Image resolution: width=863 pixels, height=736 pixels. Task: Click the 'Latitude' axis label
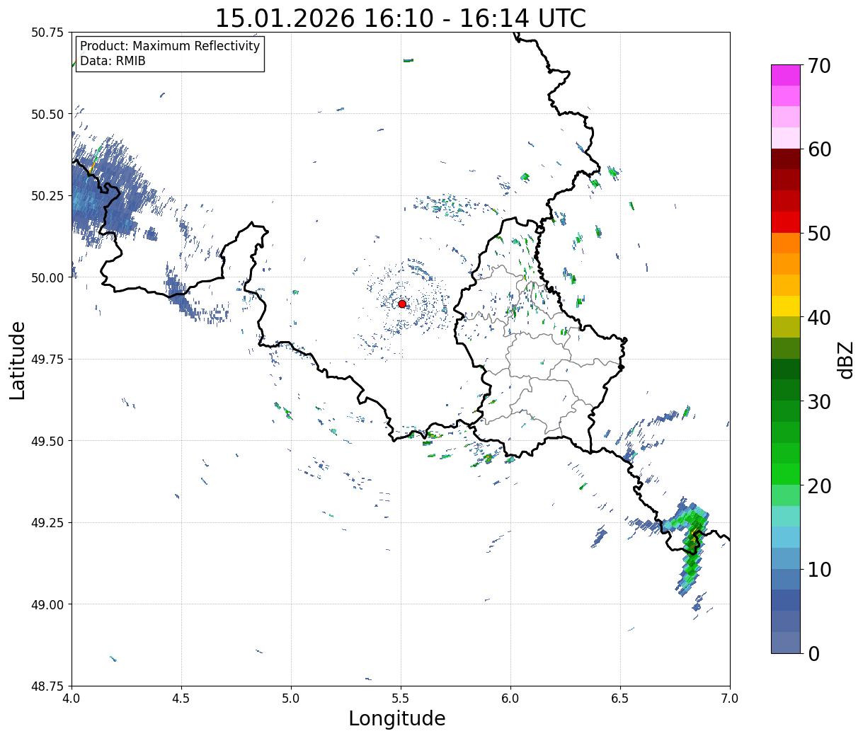[x=18, y=360]
